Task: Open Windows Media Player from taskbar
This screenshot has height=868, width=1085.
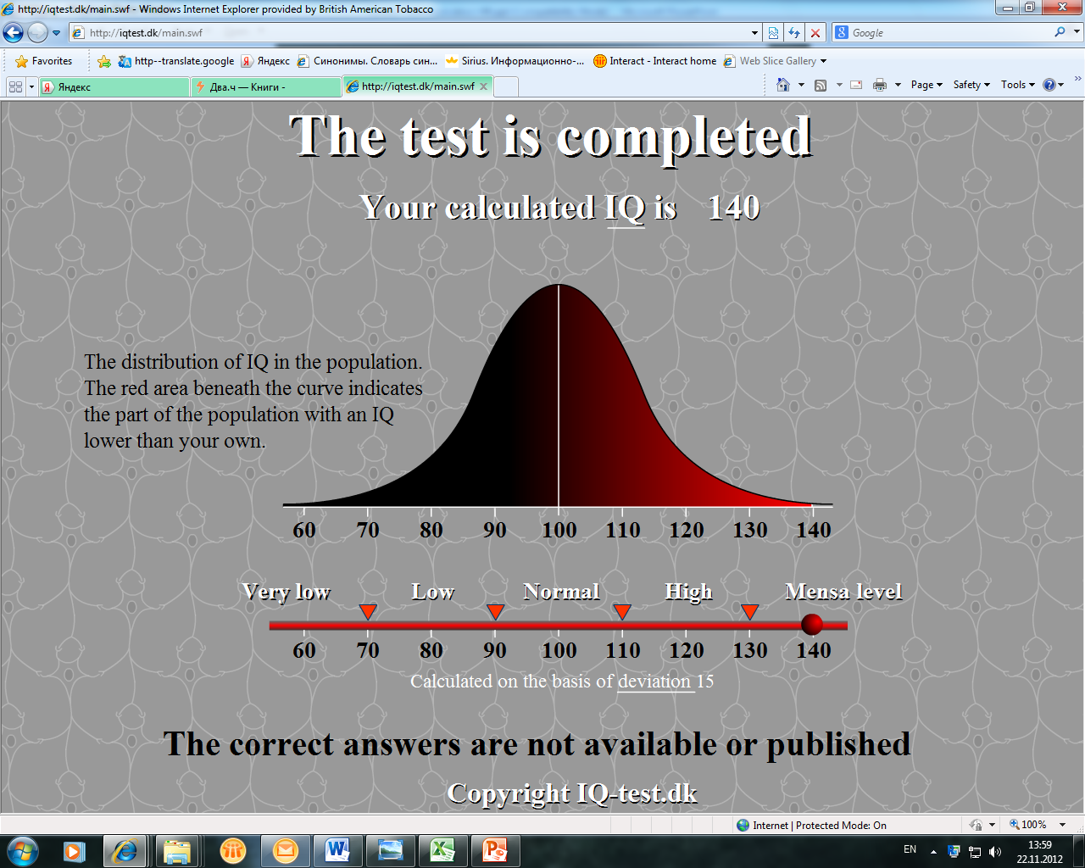Action: click(x=75, y=851)
